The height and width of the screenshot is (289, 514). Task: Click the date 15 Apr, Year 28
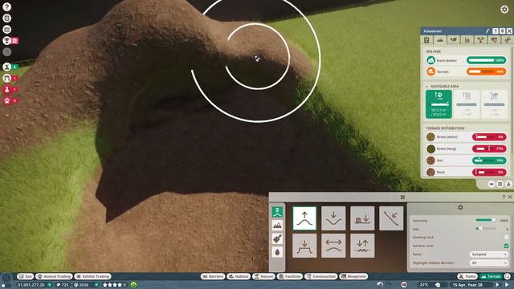pyautogui.click(x=467, y=285)
